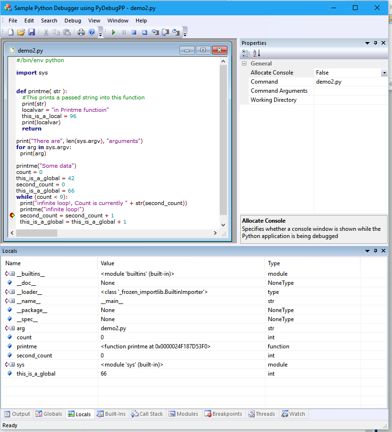Click the Command Arguments value field
The image size is (392, 432).
350,91
